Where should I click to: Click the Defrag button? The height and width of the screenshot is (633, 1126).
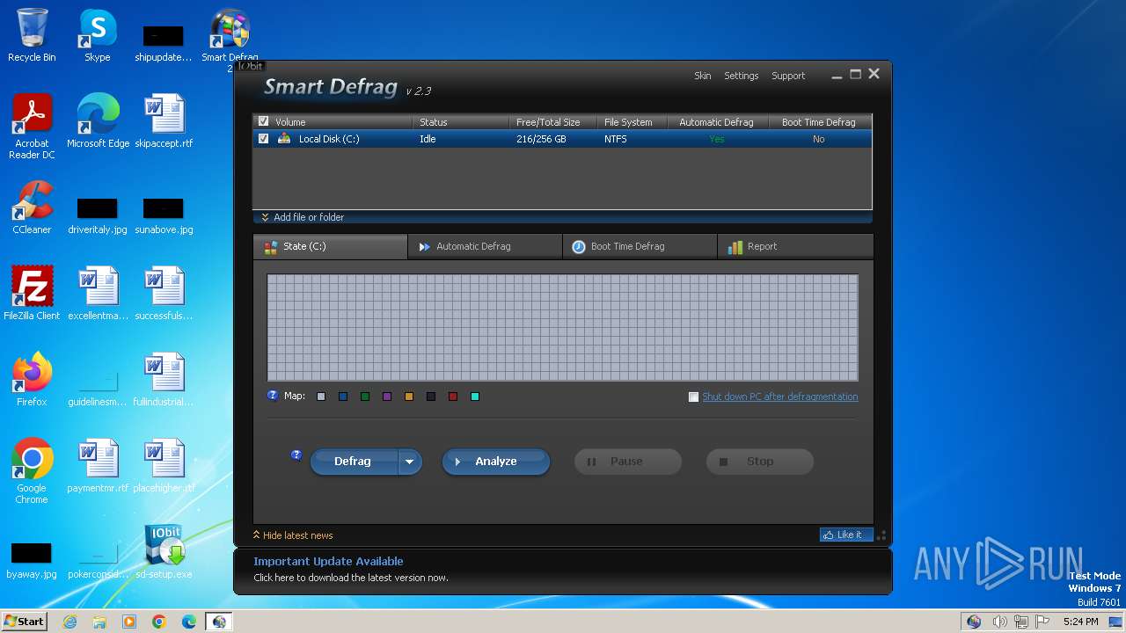[354, 462]
